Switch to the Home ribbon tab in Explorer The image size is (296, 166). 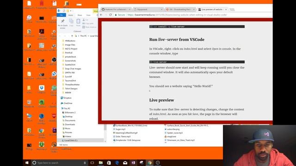[71, 15]
